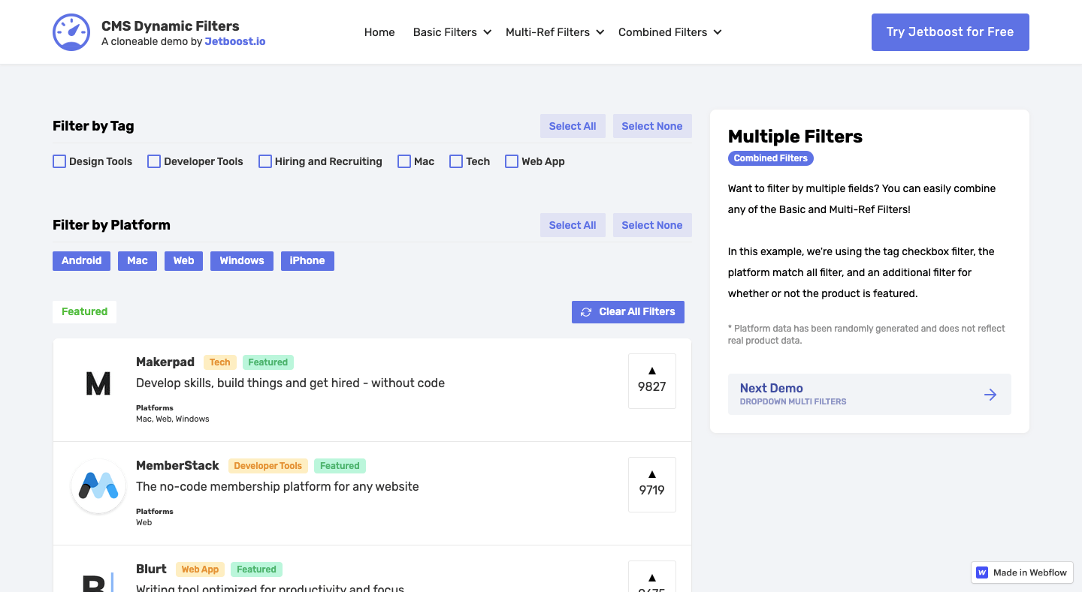Open the Multi-Ref Filters dropdown
The width and height of the screenshot is (1082, 592).
554,32
